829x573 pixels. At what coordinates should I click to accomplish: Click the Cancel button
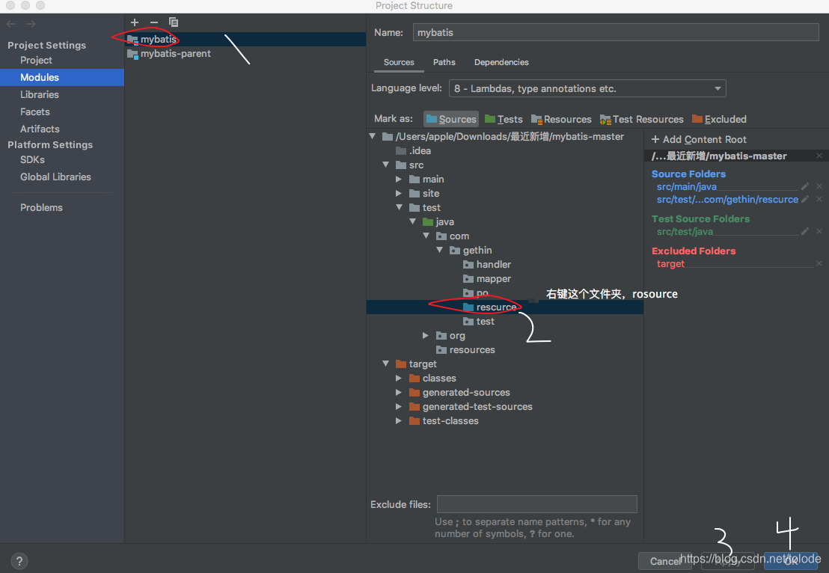(x=664, y=561)
